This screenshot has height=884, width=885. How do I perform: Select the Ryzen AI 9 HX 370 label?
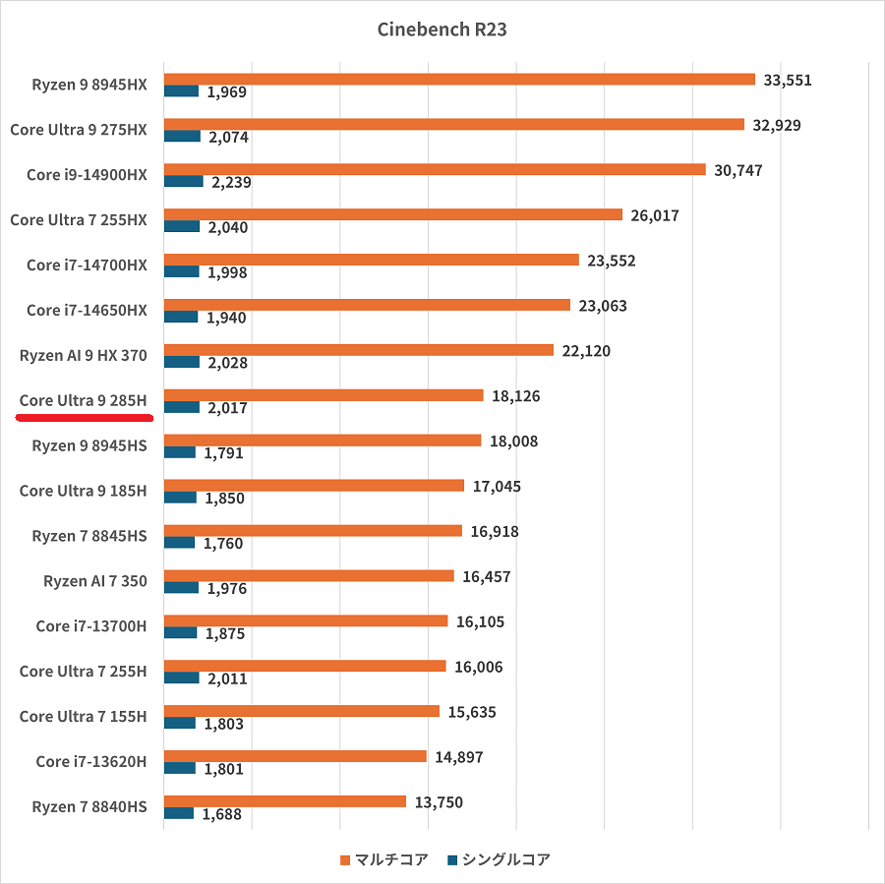pyautogui.click(x=83, y=355)
